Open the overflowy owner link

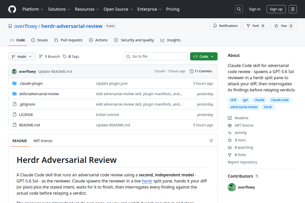[26, 26]
